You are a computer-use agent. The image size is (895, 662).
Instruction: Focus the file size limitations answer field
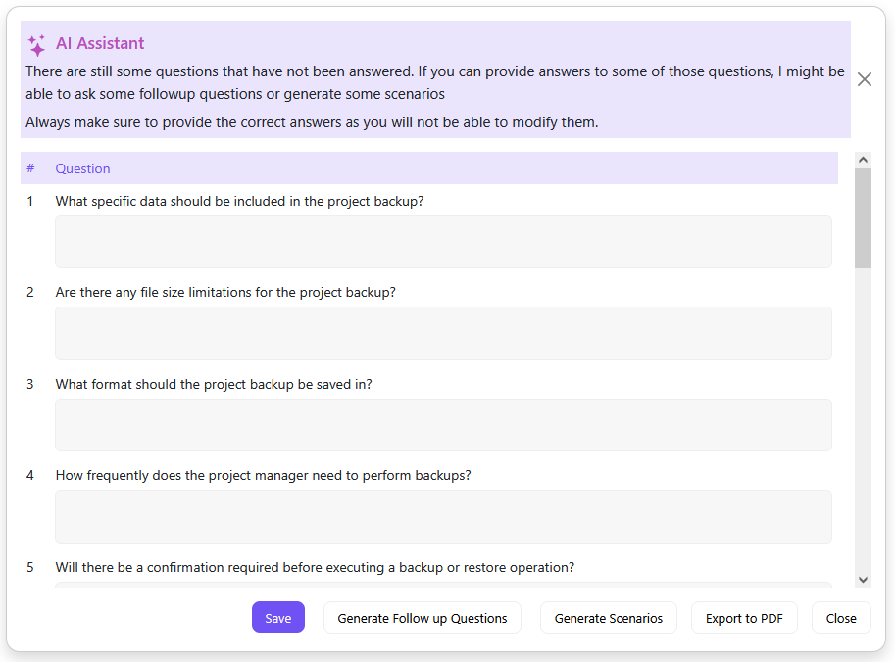click(443, 333)
